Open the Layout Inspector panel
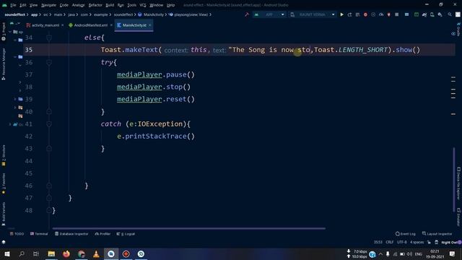Screen dimensions: 462x260 pos(437,234)
